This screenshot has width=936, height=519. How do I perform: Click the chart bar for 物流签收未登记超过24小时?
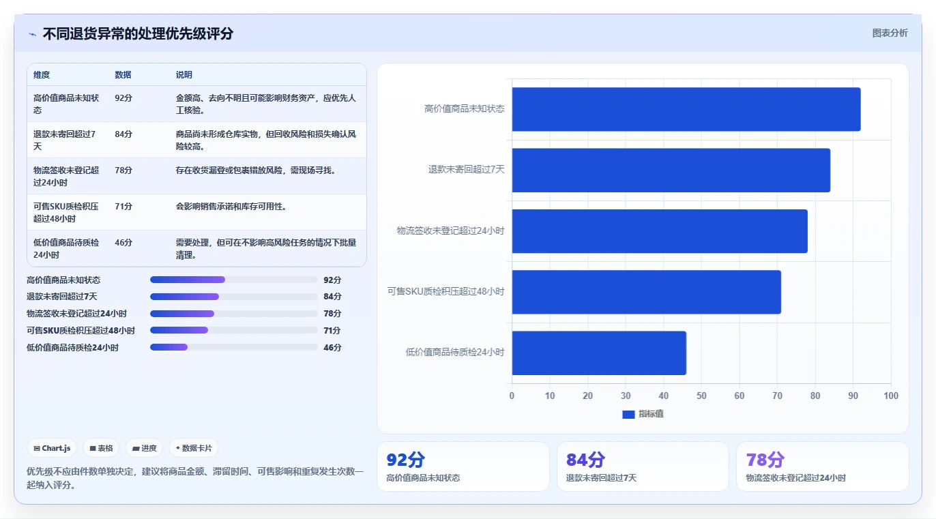click(x=660, y=231)
